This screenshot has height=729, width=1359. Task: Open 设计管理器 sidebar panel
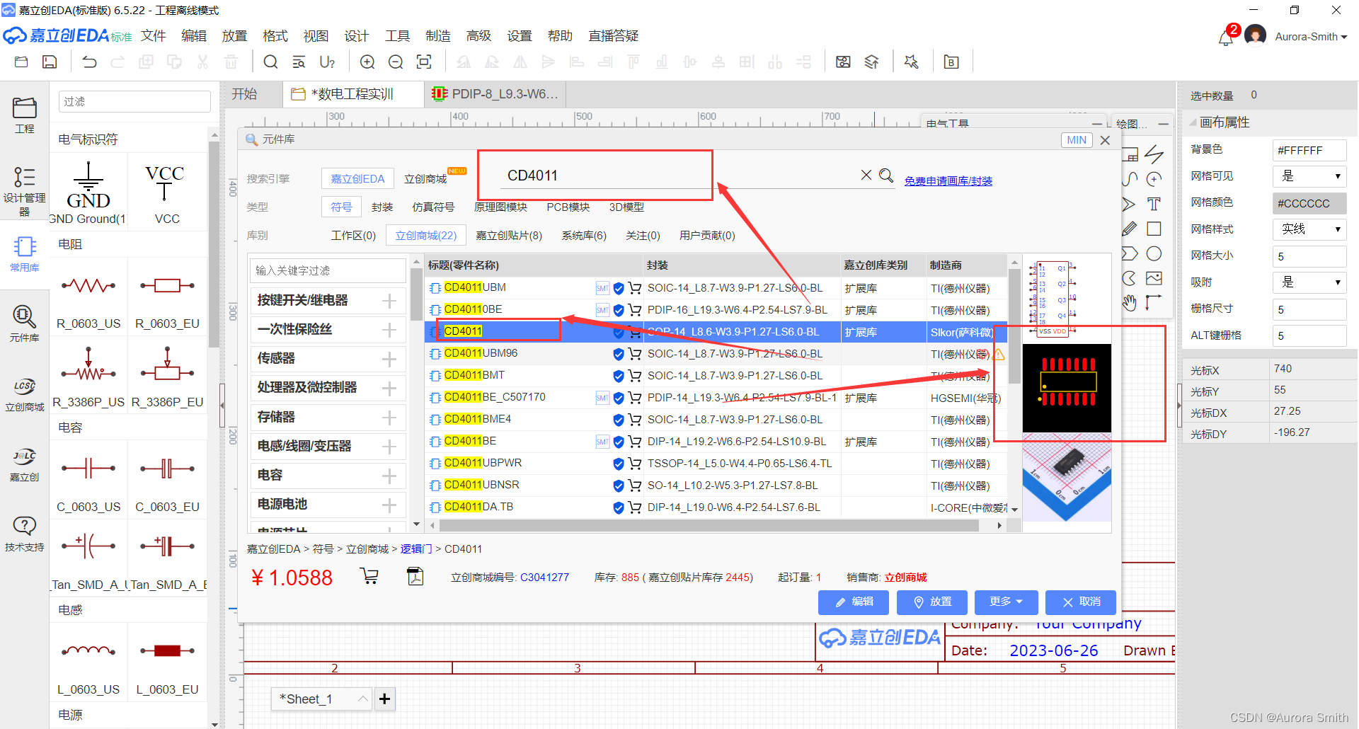pos(24,190)
